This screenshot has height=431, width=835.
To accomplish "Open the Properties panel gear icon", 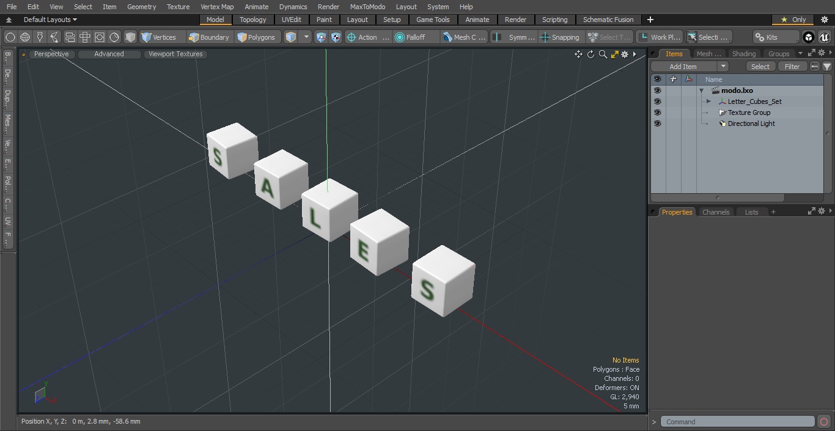I will click(822, 211).
